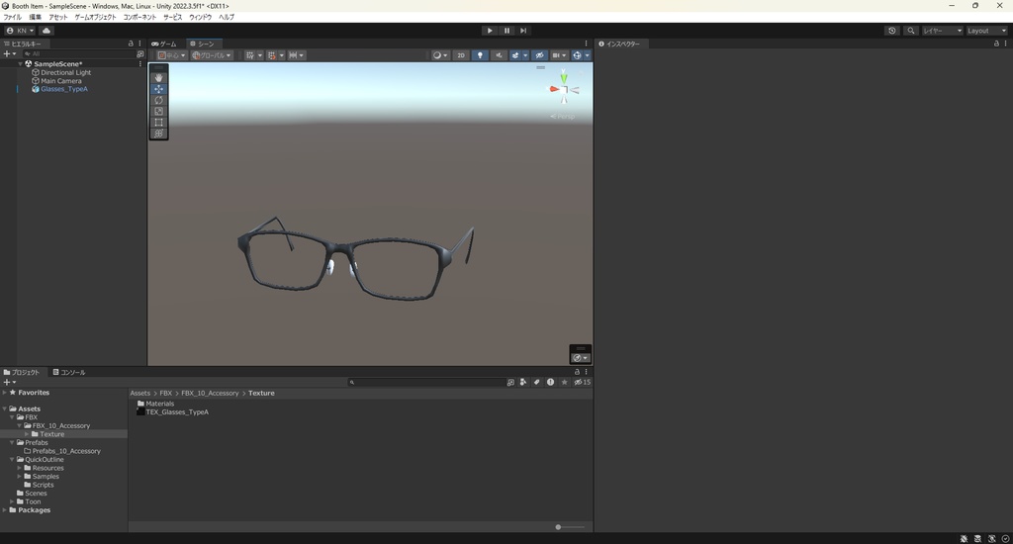The image size is (1013, 544).
Task: Click the search by log type icon
Action: pyautogui.click(x=550, y=382)
